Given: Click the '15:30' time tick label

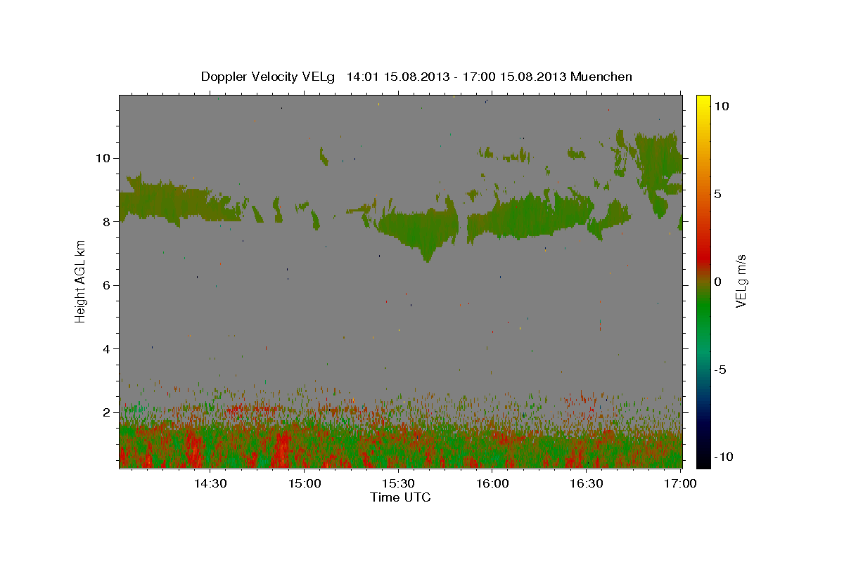Looking at the screenshot, I should coord(398,483).
